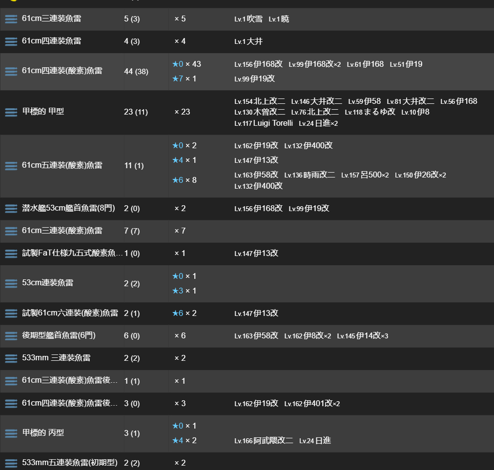Click ship Lv.154 北上改二

coord(260,101)
